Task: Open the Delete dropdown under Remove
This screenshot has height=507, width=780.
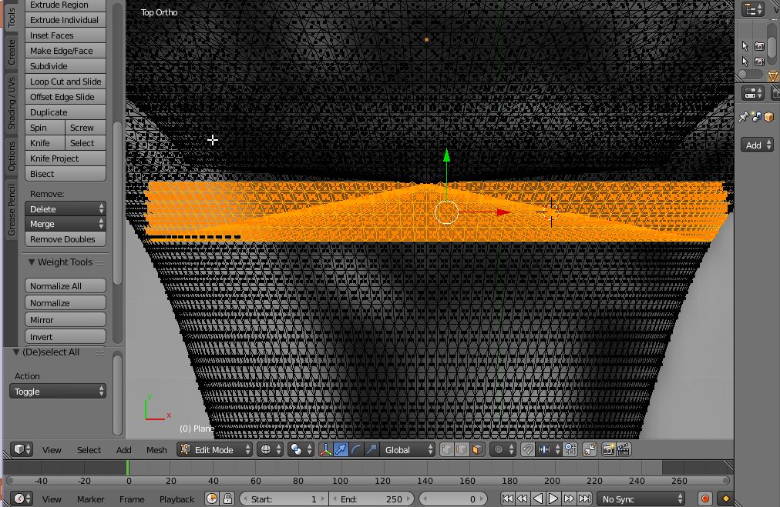Action: click(x=66, y=209)
